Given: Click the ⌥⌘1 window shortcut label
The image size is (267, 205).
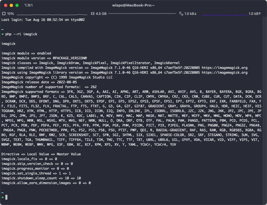Looking at the screenshot, I should (x=28, y=5).
